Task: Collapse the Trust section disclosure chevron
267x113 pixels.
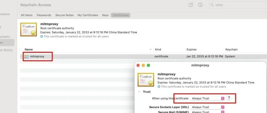Action: coord(140,92)
